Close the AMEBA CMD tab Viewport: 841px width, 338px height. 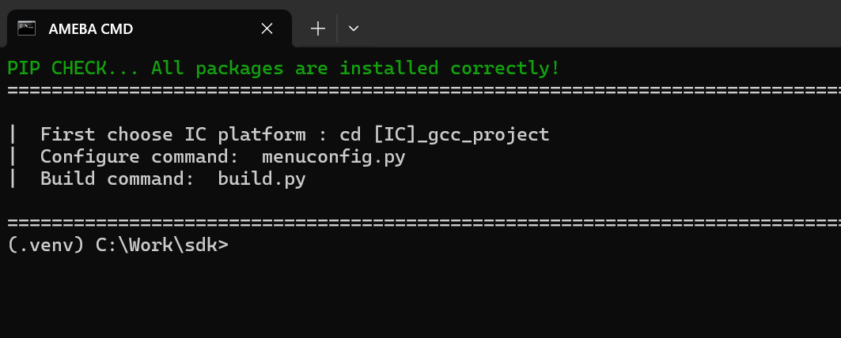click(267, 29)
